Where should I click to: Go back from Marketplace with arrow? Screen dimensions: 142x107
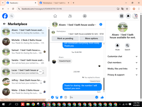point(4,24)
